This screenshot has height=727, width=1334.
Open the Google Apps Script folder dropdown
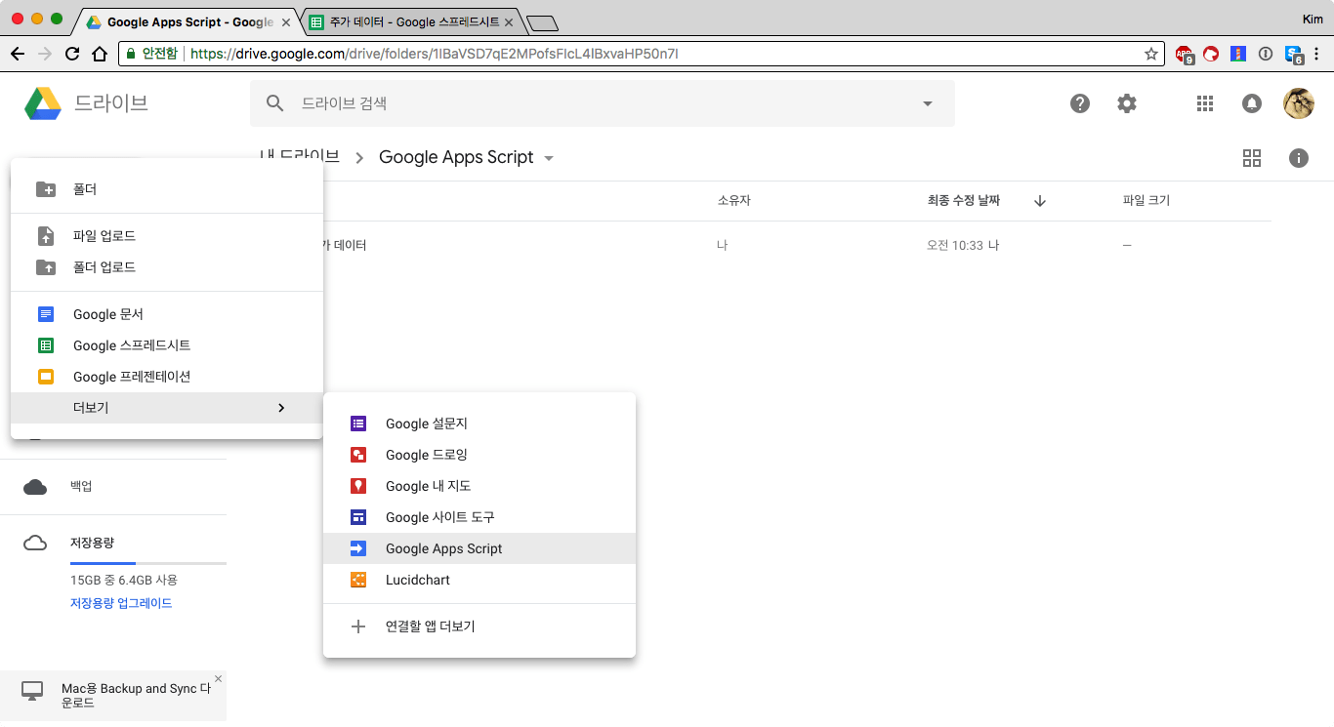tap(549, 158)
